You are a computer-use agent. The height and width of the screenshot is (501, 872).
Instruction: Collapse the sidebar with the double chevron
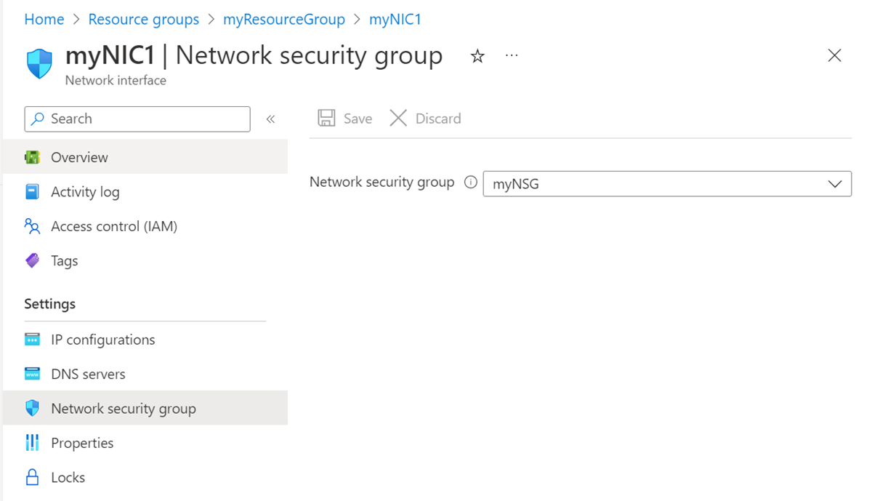point(270,119)
